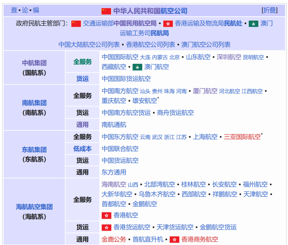Image resolution: width=288 pixels, height=245 pixels.
Task: Open the 东航集团 group link
Action: pyautogui.click(x=34, y=149)
